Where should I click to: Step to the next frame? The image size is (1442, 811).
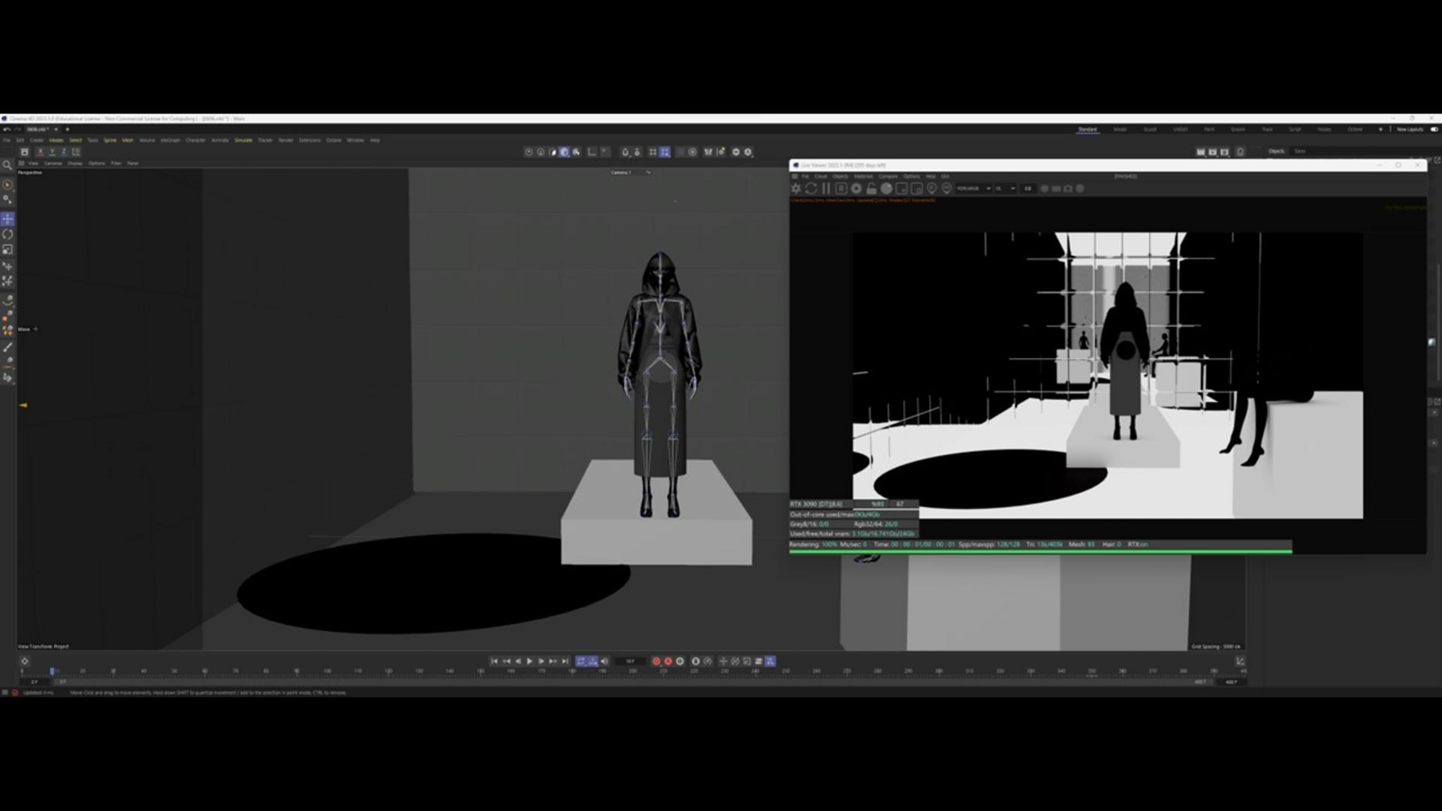542,662
